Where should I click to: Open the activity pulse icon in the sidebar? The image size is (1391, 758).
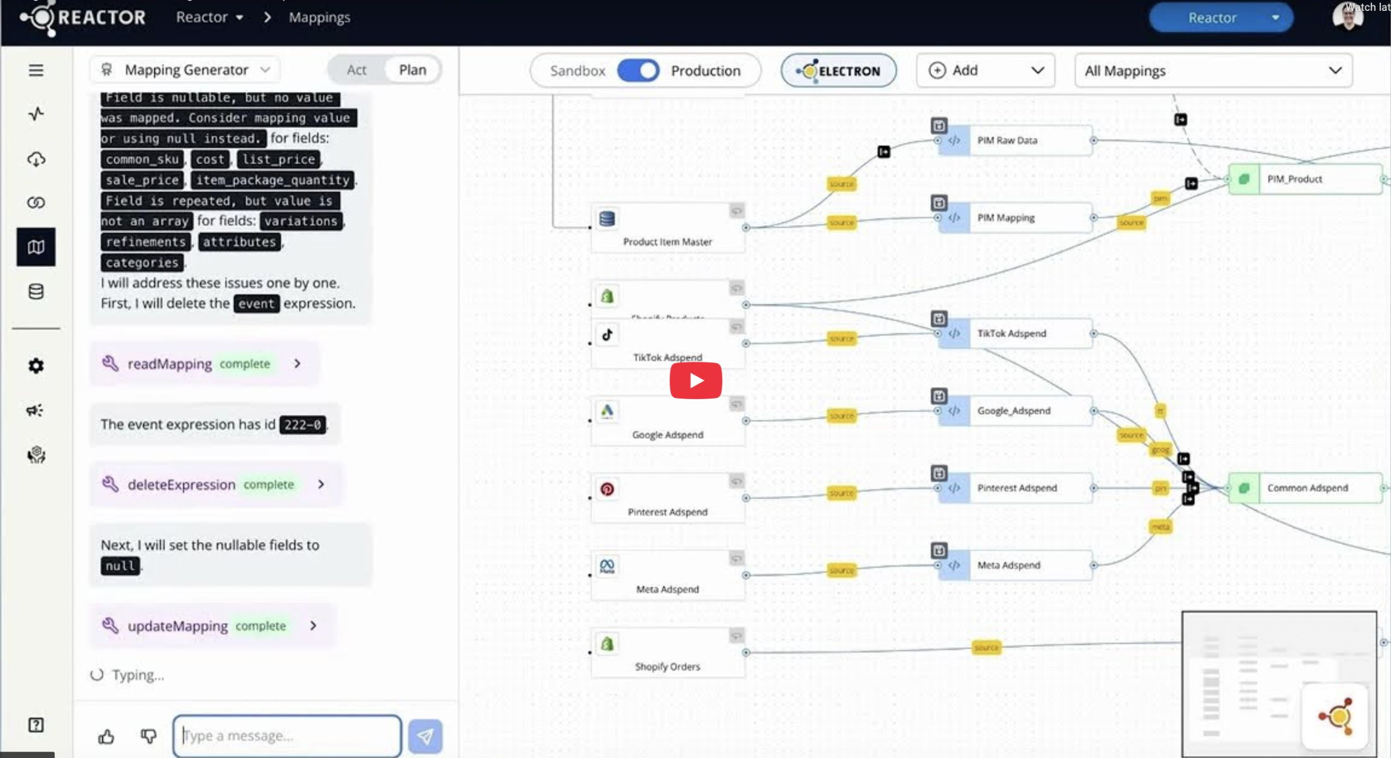[x=36, y=114]
